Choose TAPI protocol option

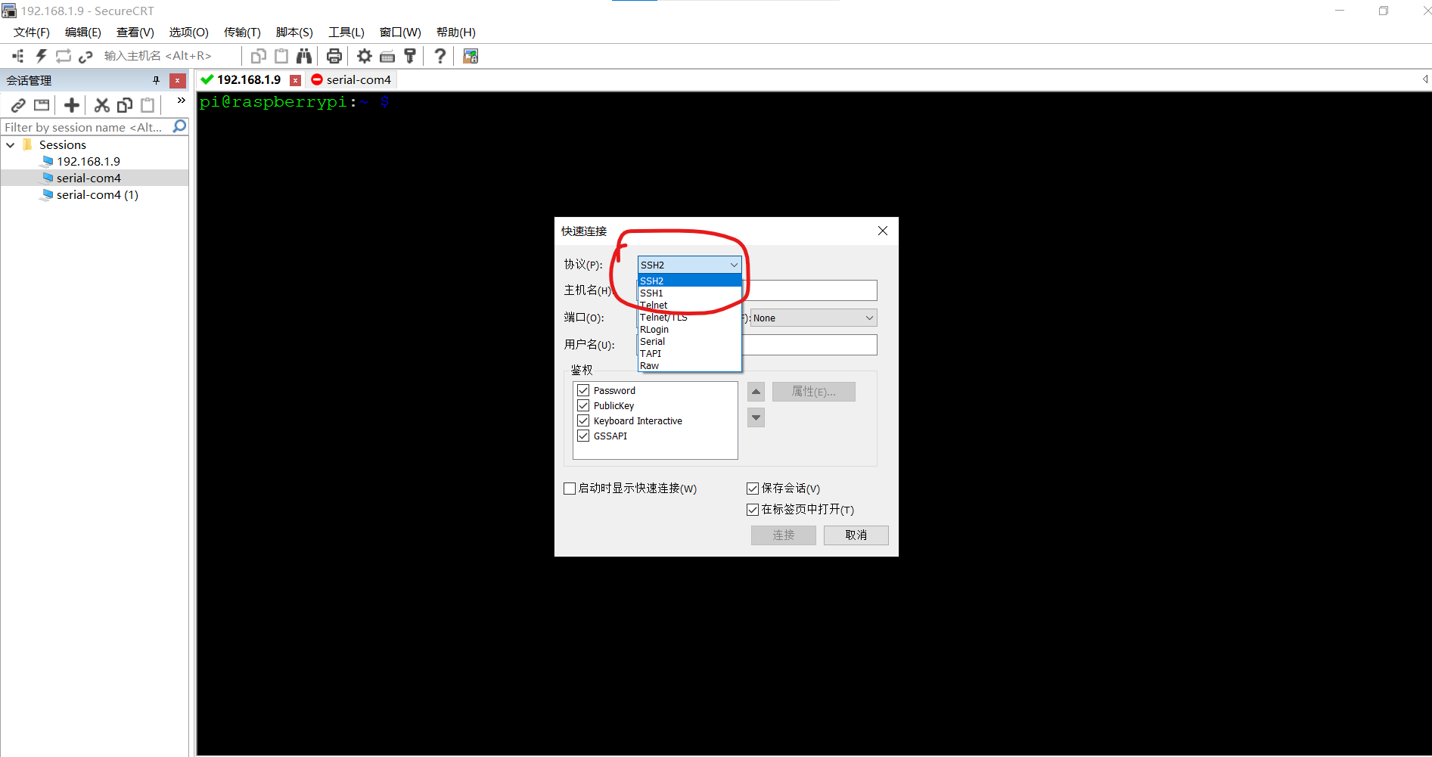[x=689, y=353]
